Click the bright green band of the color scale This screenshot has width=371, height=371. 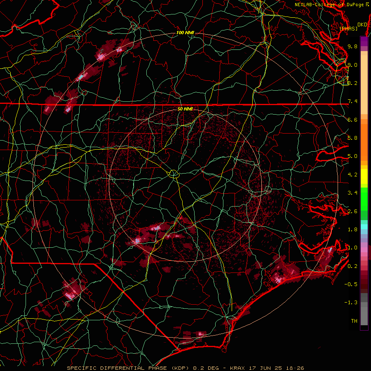[x=364, y=199]
